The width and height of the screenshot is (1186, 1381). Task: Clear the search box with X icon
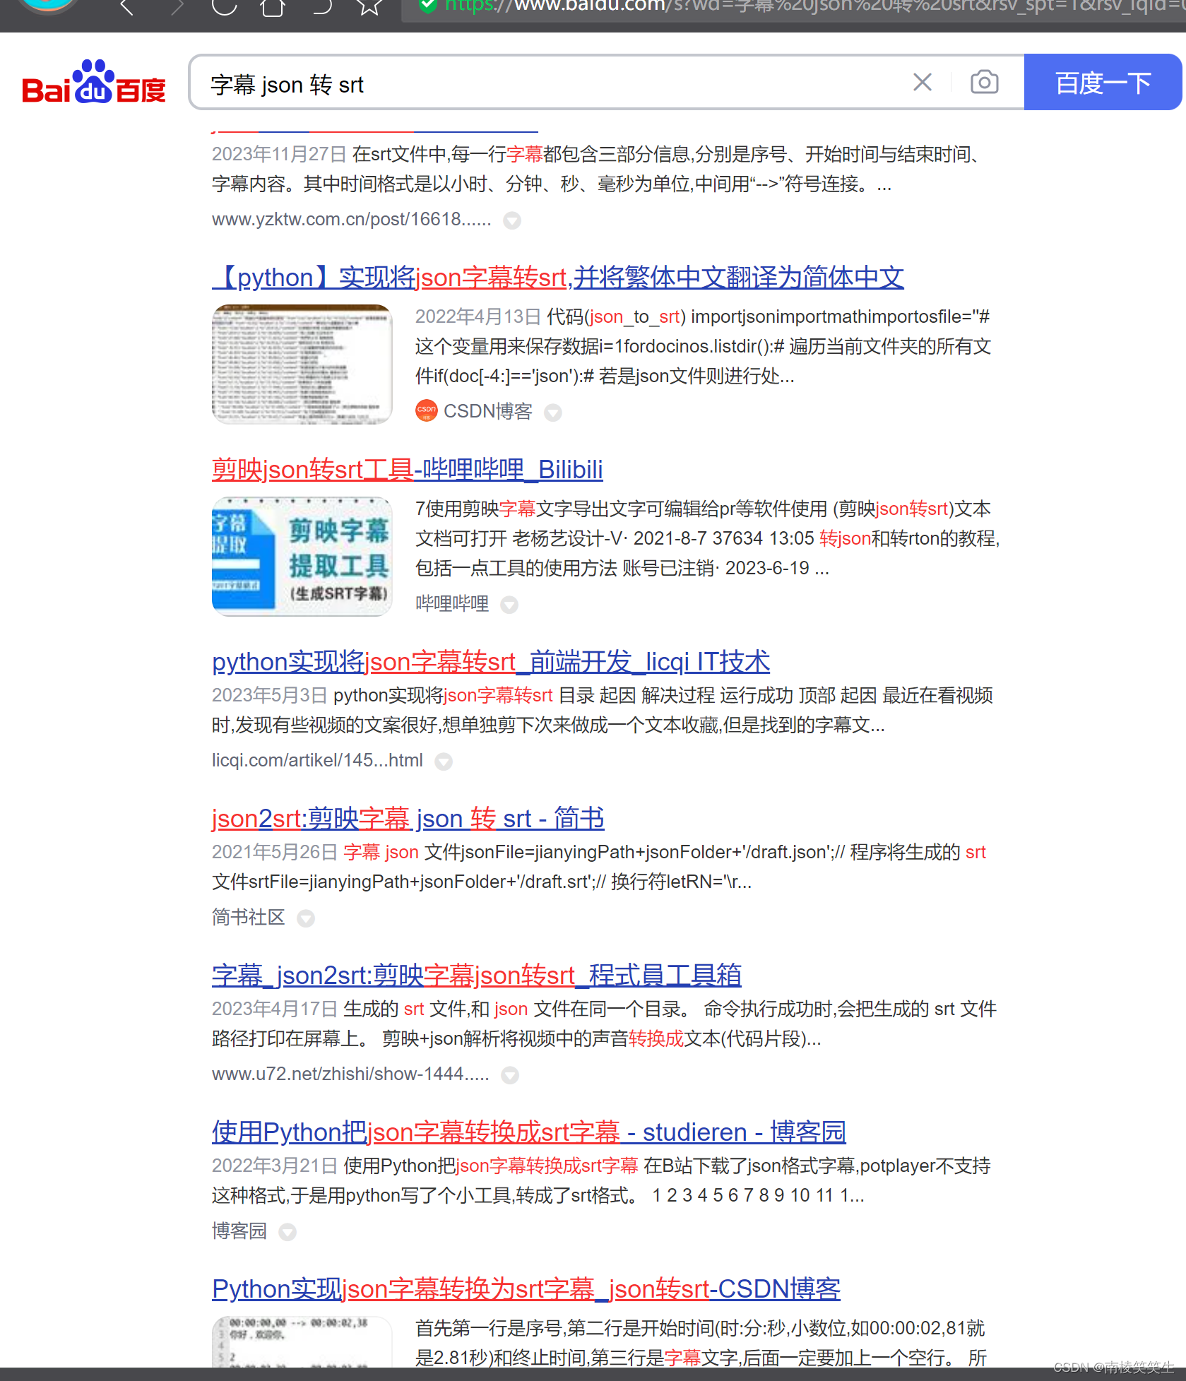pyautogui.click(x=922, y=83)
